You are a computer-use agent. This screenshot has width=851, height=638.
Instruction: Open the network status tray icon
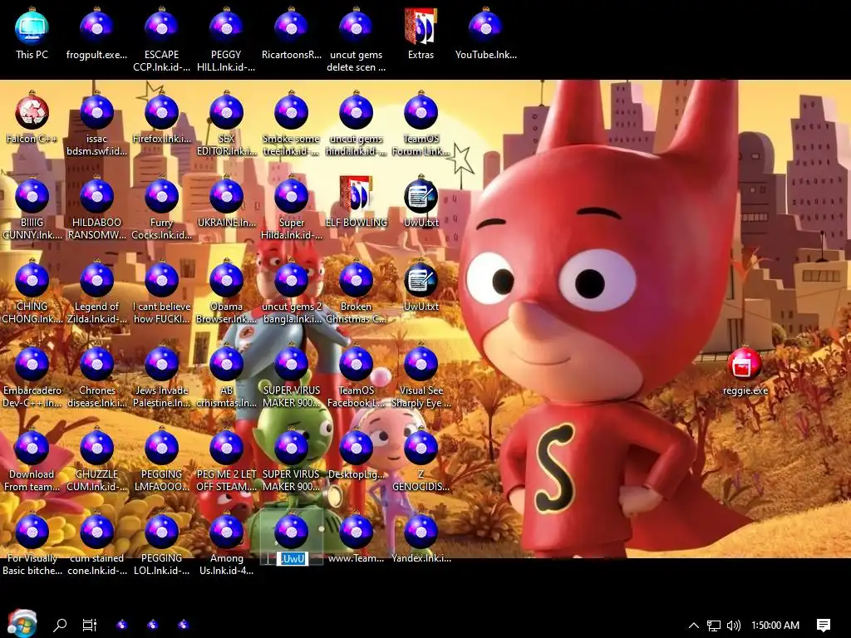[x=713, y=626]
